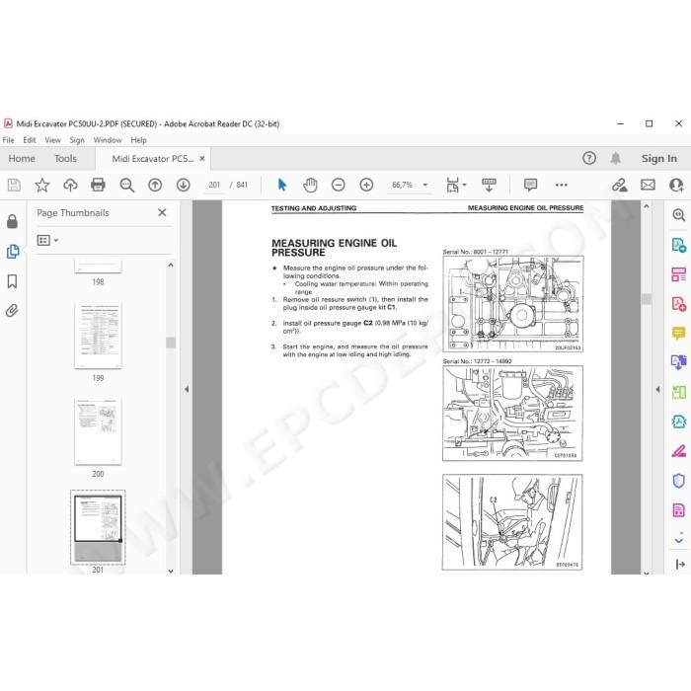
Task: Open Attachments paperclip panel
Action: (x=12, y=311)
